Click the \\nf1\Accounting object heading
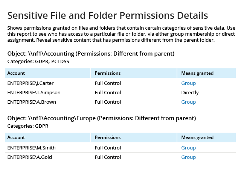This screenshot has height=169, width=241. point(91,54)
